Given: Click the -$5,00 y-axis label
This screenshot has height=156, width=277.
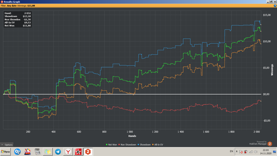Looking at the screenshot, I should (x=267, y=121).
